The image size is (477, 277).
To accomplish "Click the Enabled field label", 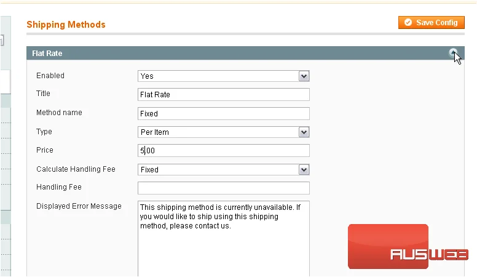I will 50,76.
